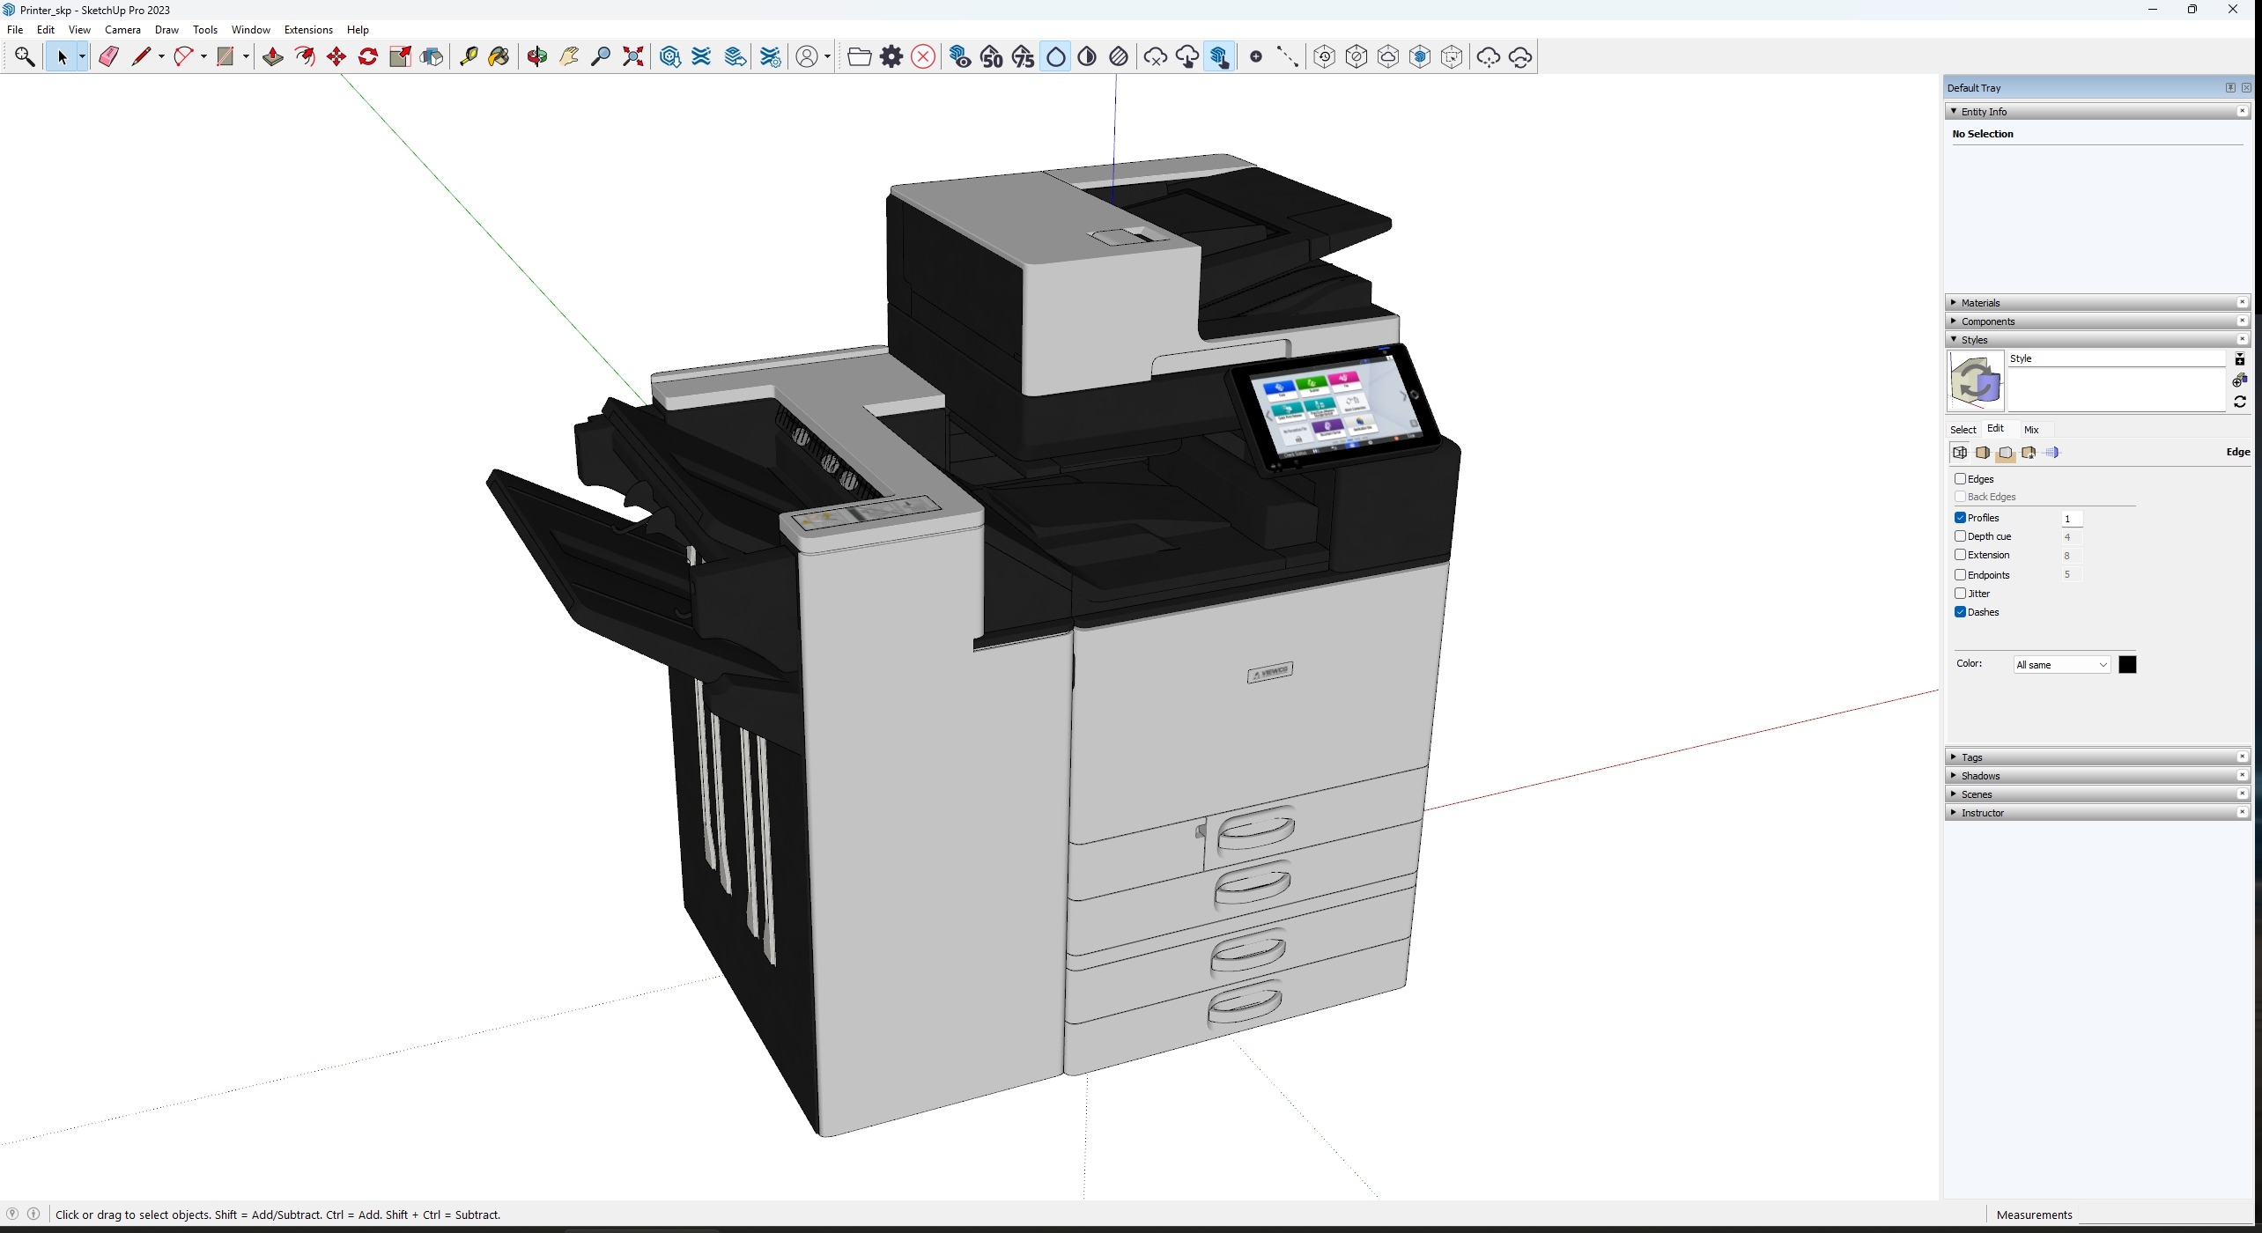The width and height of the screenshot is (2262, 1233).
Task: Select the Push/Pull tool
Action: tap(272, 57)
